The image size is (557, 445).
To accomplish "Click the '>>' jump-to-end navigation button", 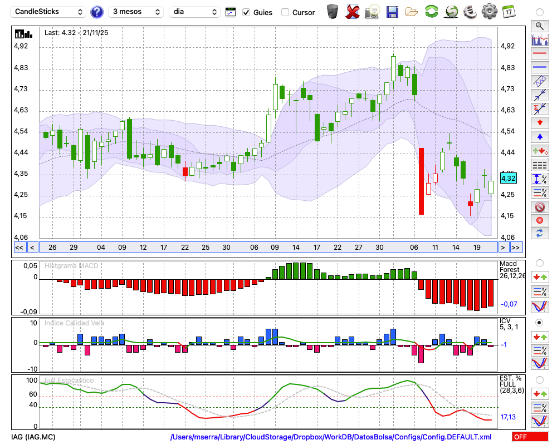I will pos(516,247).
